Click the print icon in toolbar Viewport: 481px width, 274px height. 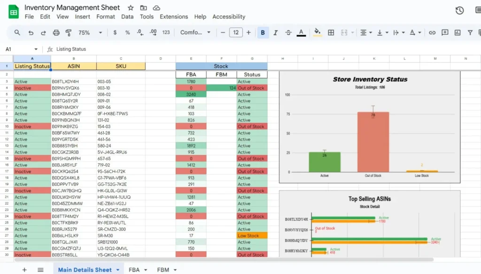click(x=56, y=33)
